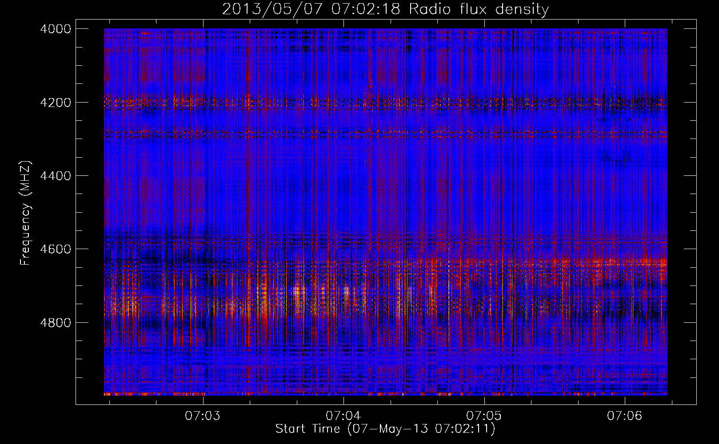
Task: Click the plot title '2013/05/07 07:02:18 Radio flux density'
Action: [x=385, y=9]
